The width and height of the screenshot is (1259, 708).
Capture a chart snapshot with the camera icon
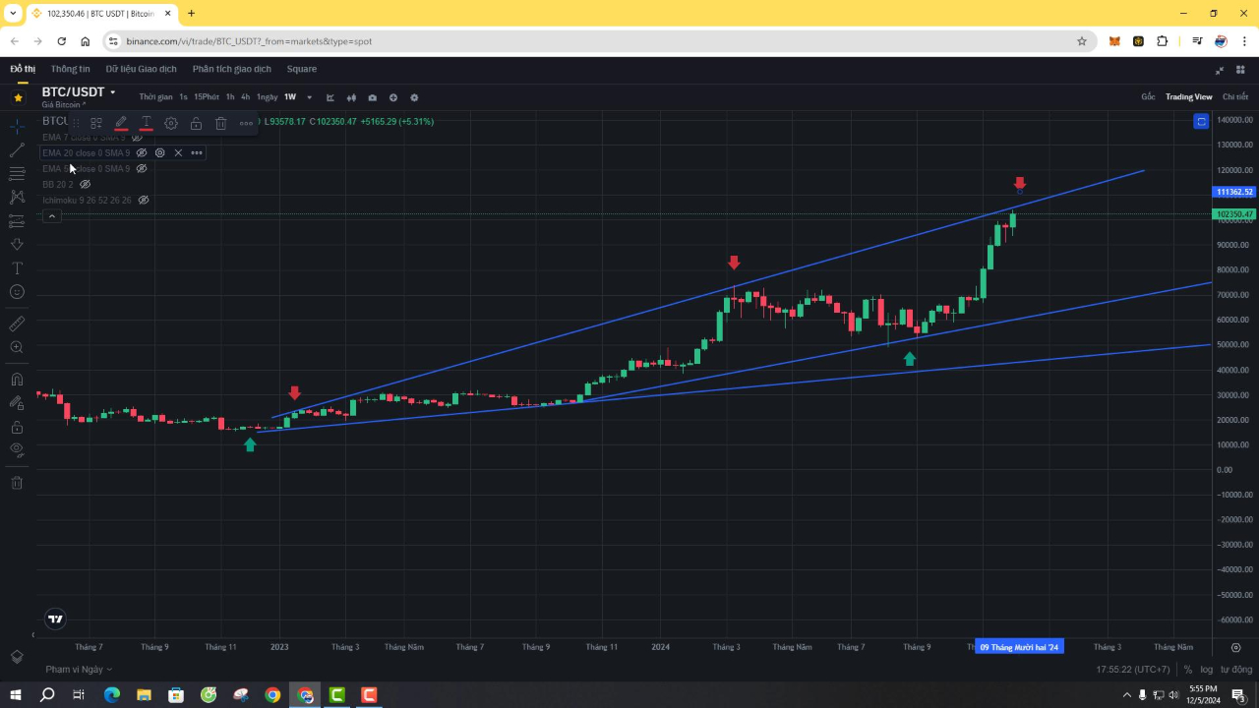pos(372,97)
